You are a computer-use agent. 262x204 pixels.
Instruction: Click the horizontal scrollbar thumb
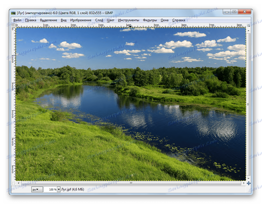click(131, 183)
